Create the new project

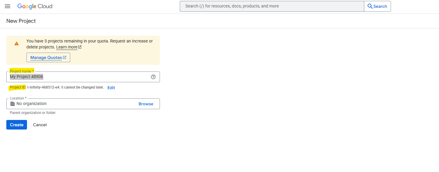(17, 125)
